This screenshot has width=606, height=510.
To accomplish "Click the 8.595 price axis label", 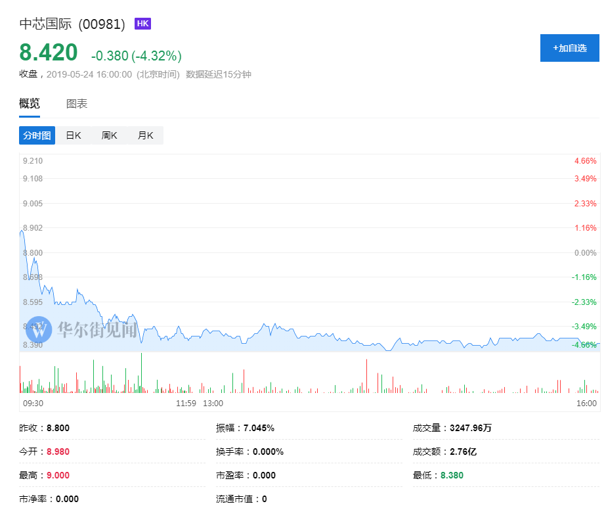I will pos(33,302).
